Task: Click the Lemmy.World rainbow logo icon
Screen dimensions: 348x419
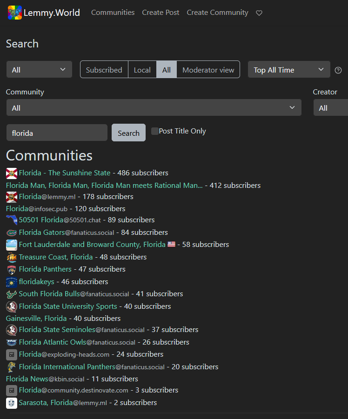Action: click(15, 13)
